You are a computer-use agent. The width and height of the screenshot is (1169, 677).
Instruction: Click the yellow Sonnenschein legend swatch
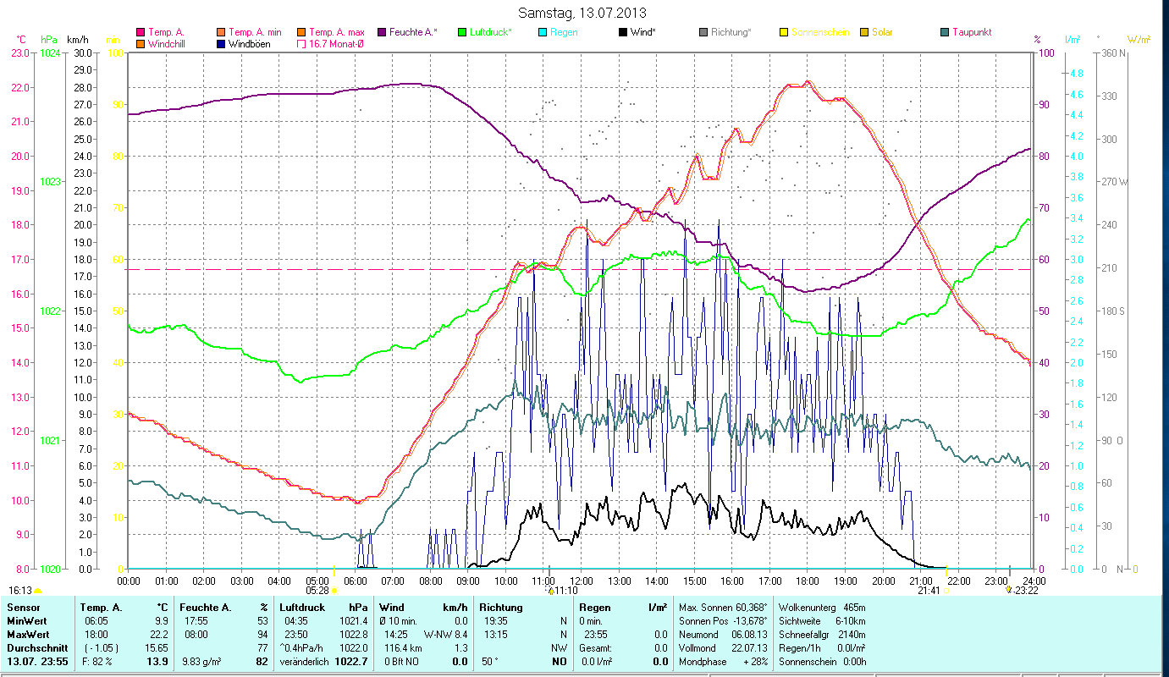[x=784, y=33]
